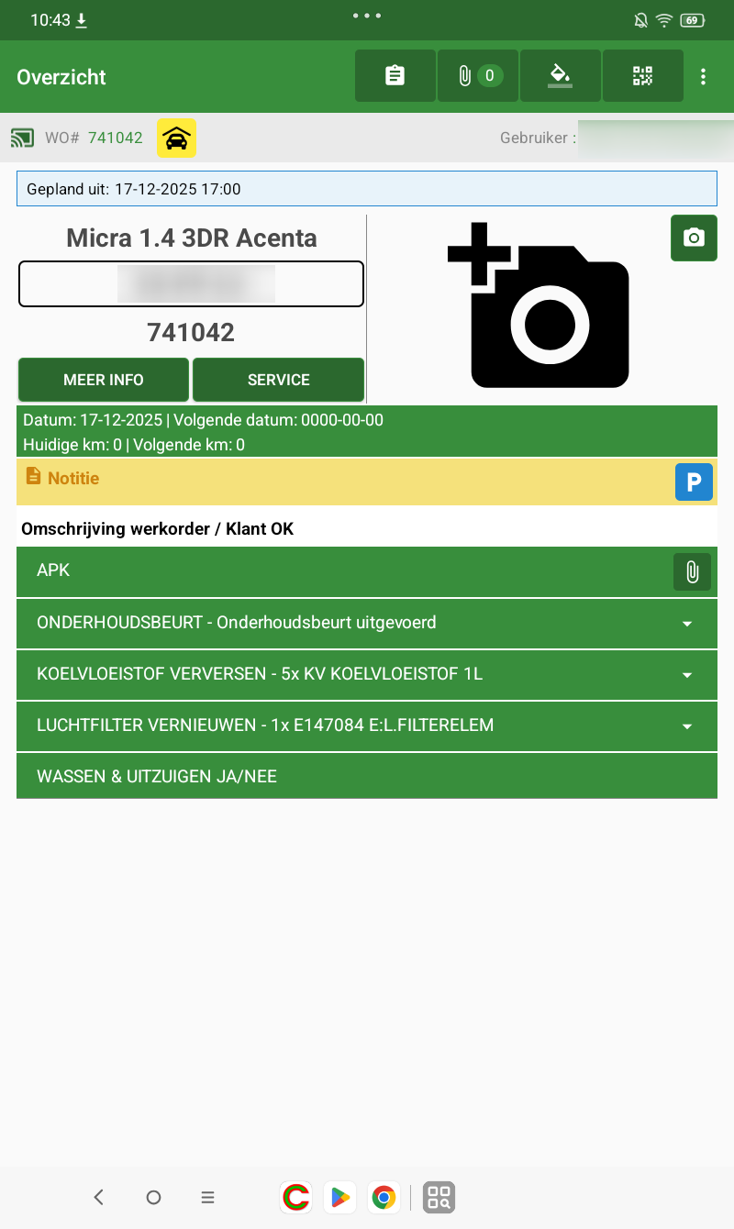This screenshot has height=1229, width=734.
Task: Tap the blue P parking icon
Action: coord(695,482)
